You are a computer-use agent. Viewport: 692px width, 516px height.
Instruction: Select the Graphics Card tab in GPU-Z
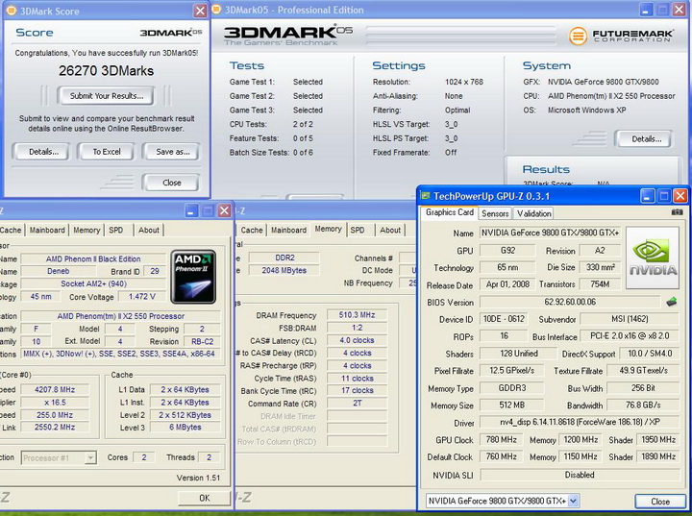(449, 212)
